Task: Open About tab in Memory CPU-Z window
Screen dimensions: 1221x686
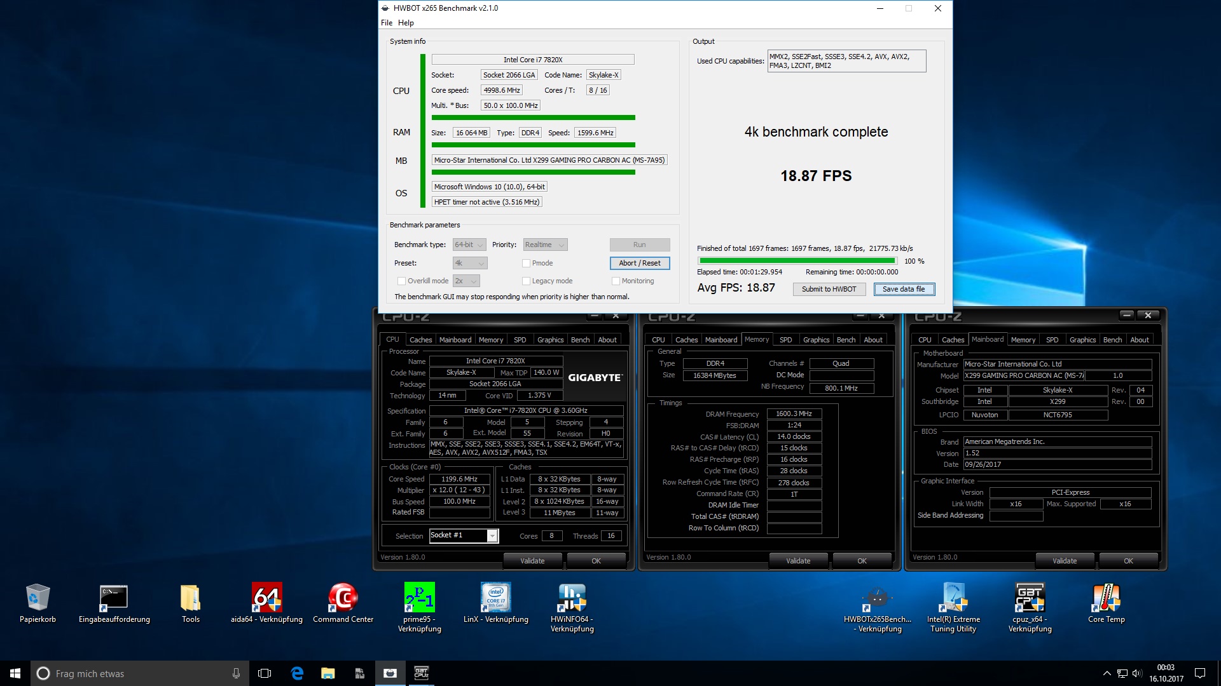Action: click(x=873, y=340)
